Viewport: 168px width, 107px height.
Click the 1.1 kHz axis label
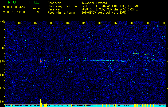2,35
